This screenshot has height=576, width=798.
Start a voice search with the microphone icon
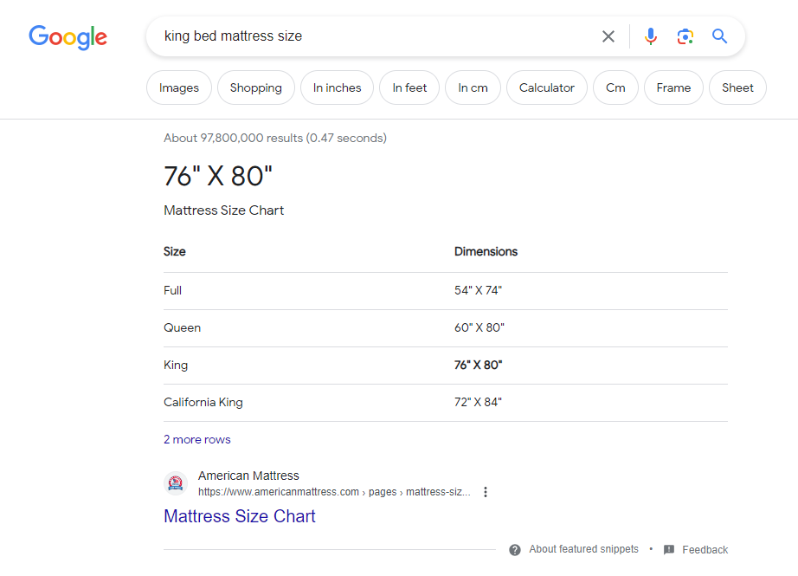(650, 36)
